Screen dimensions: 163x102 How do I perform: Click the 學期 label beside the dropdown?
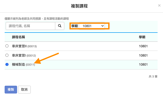click(75, 26)
